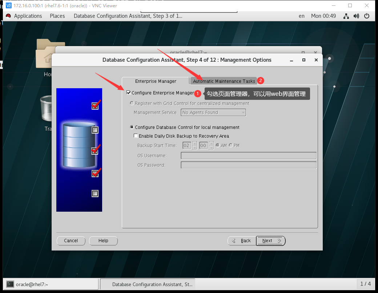Increase the backup start minute spinner
The width and height of the screenshot is (378, 293).
(212, 144)
